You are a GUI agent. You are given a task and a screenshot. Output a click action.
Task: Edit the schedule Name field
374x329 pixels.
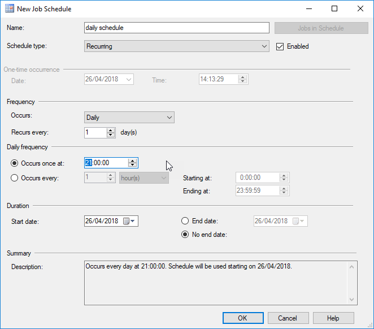coord(176,28)
